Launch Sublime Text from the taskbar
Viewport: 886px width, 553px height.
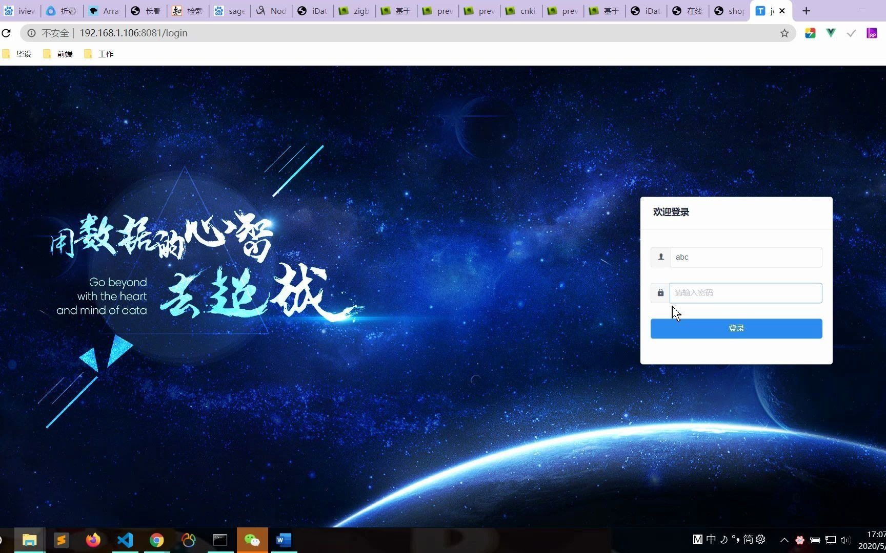(61, 540)
